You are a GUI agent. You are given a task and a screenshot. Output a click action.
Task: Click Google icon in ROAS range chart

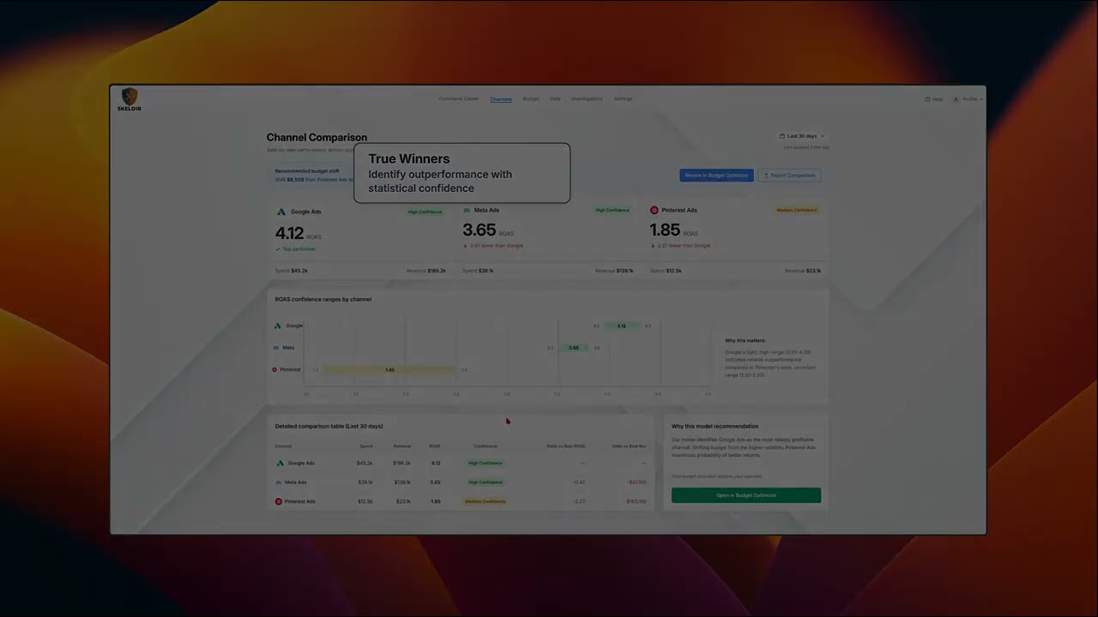[x=278, y=326]
